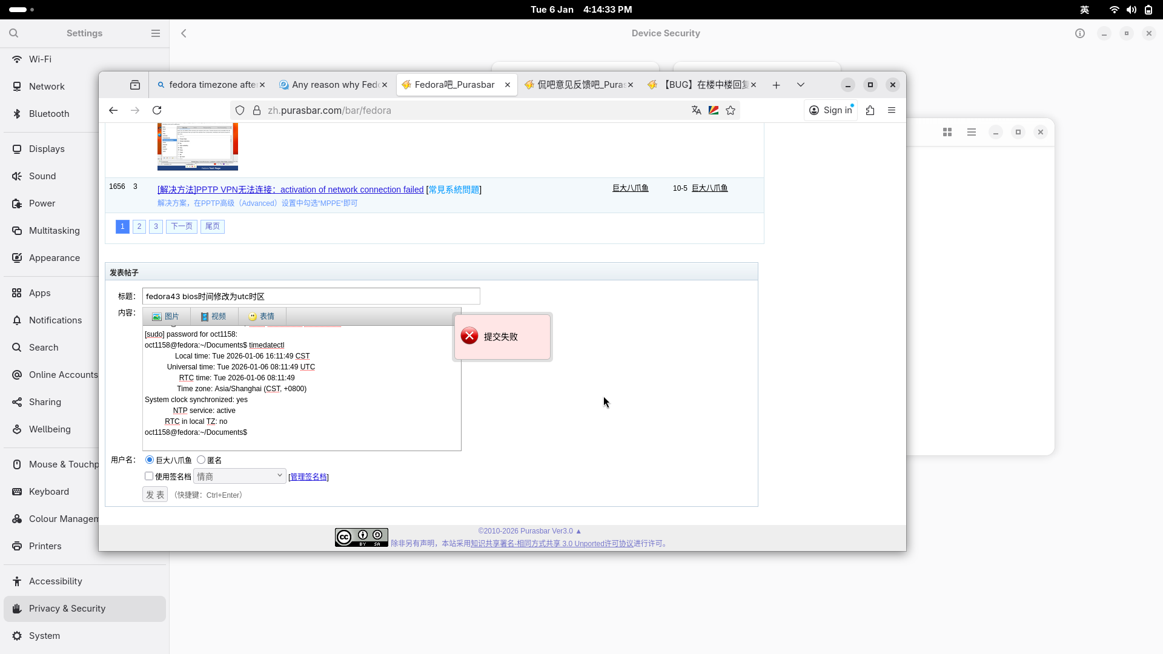Click the insert video (视频) toolbar button
This screenshot has width=1163, height=654.
point(213,317)
